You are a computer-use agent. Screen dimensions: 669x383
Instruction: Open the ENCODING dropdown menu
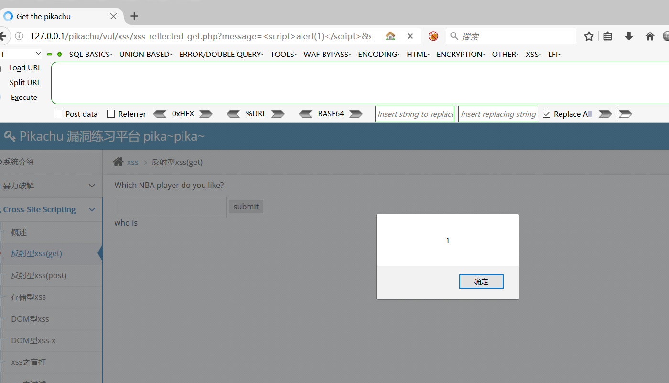[379, 55]
